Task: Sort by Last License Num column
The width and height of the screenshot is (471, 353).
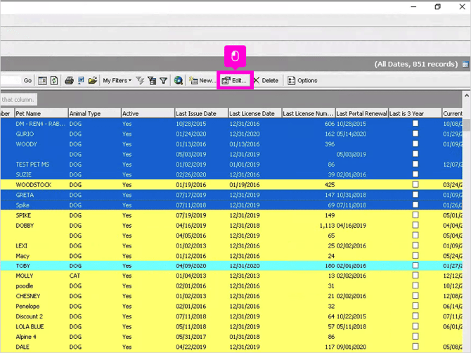Action: click(x=309, y=113)
